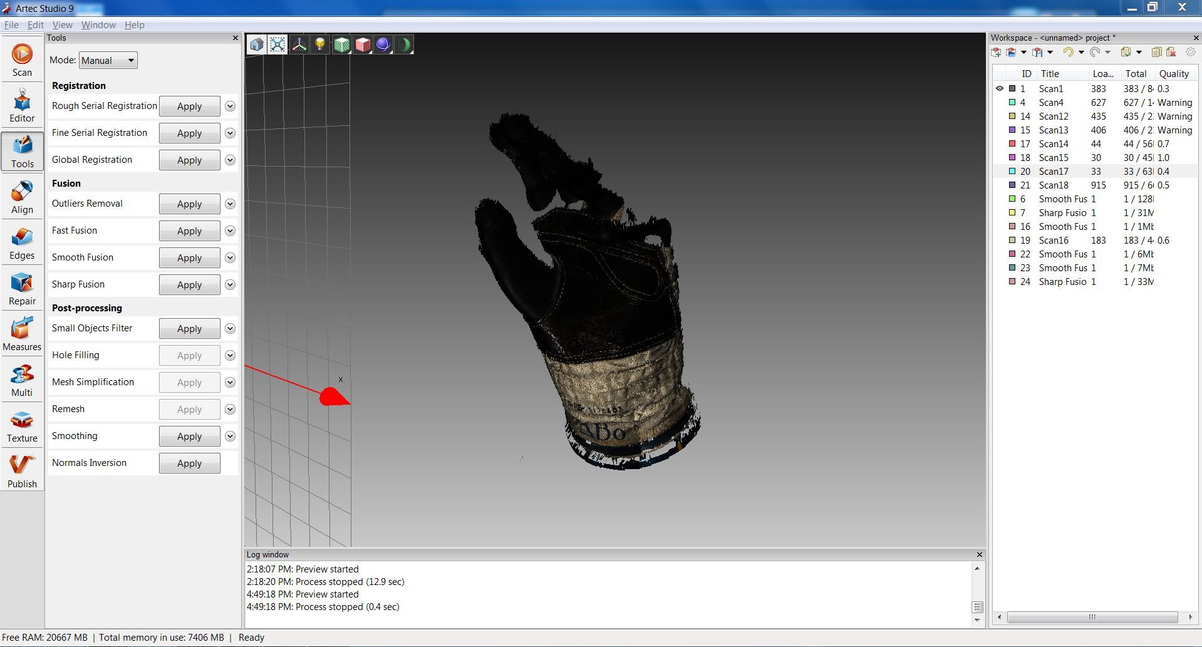
Task: Open the Texture tool in the sidebar
Action: pos(22,425)
